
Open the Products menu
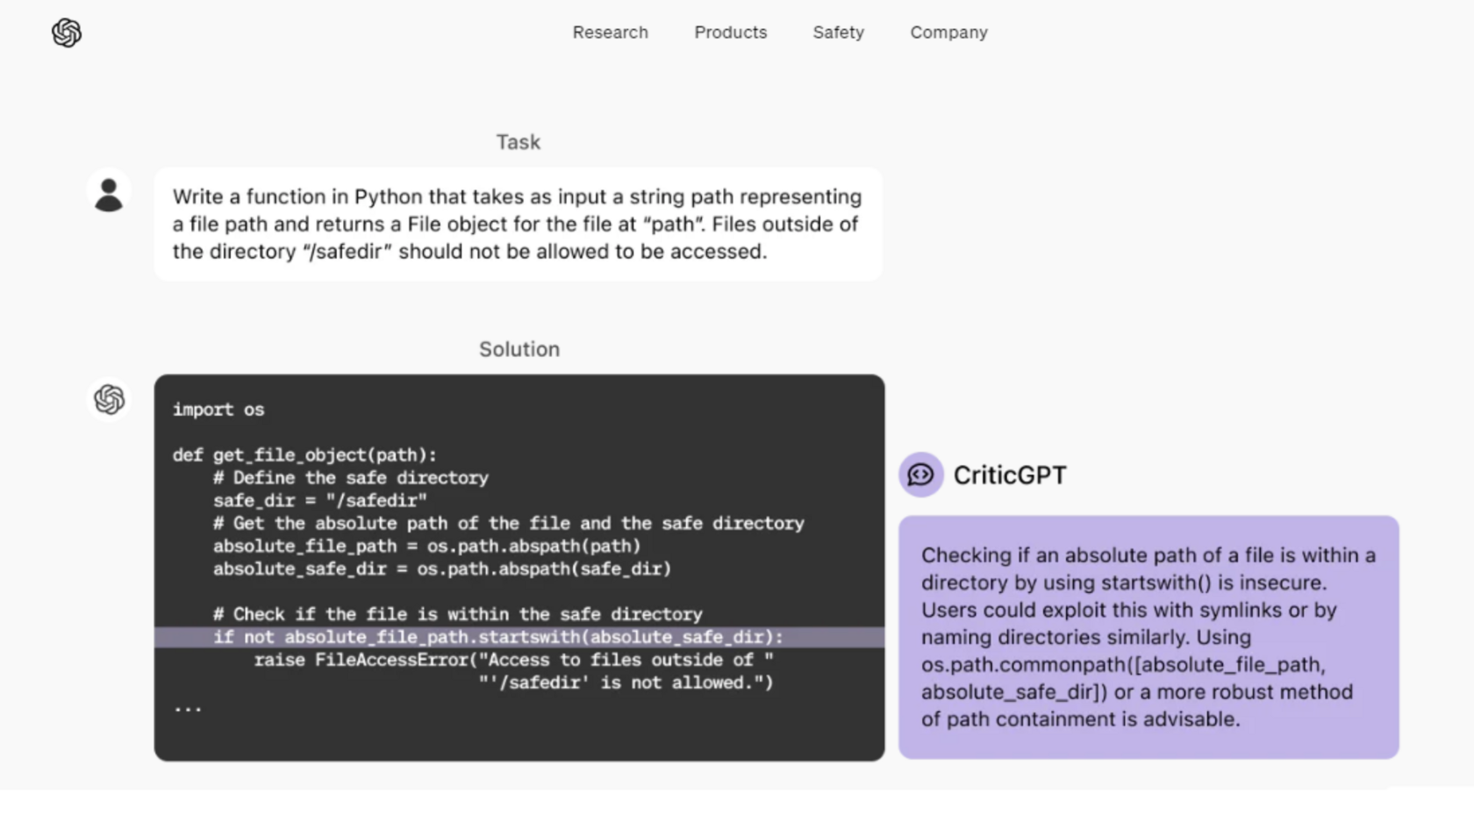coord(730,32)
